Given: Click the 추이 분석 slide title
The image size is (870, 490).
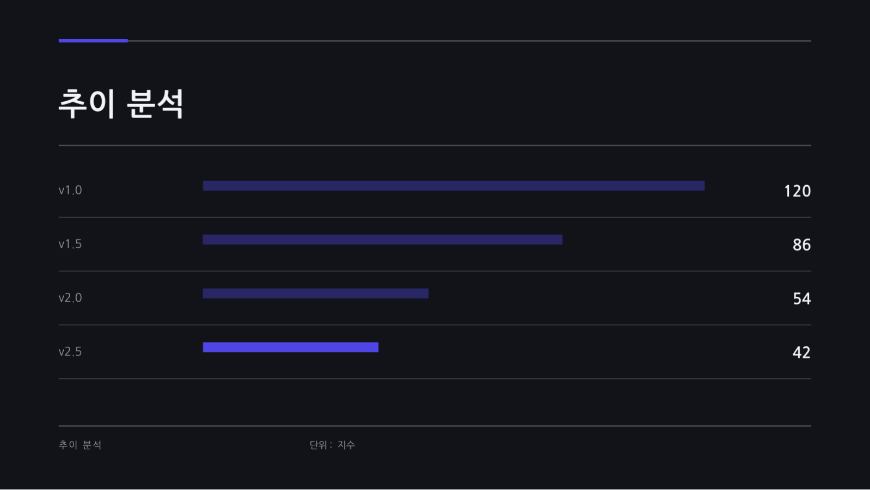Looking at the screenshot, I should (x=121, y=103).
